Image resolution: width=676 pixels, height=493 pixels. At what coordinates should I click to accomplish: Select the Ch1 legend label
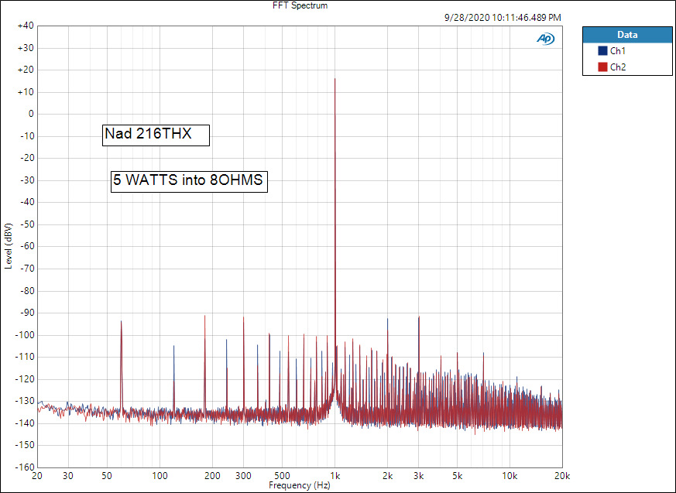pos(618,51)
